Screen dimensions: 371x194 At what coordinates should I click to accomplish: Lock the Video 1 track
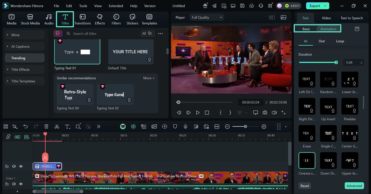click(7, 184)
